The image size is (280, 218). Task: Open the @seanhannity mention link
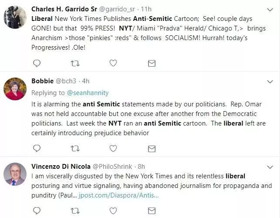[x=88, y=93]
